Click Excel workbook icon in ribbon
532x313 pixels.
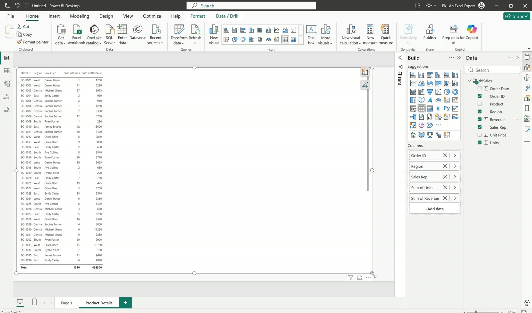(76, 34)
